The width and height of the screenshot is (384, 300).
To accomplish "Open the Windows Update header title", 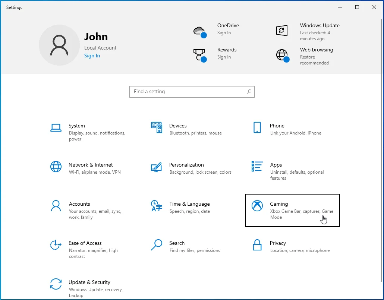I will tap(320, 25).
